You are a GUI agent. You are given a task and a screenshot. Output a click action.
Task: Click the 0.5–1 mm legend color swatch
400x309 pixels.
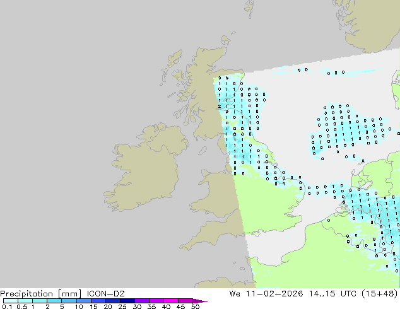pyautogui.click(x=25, y=301)
